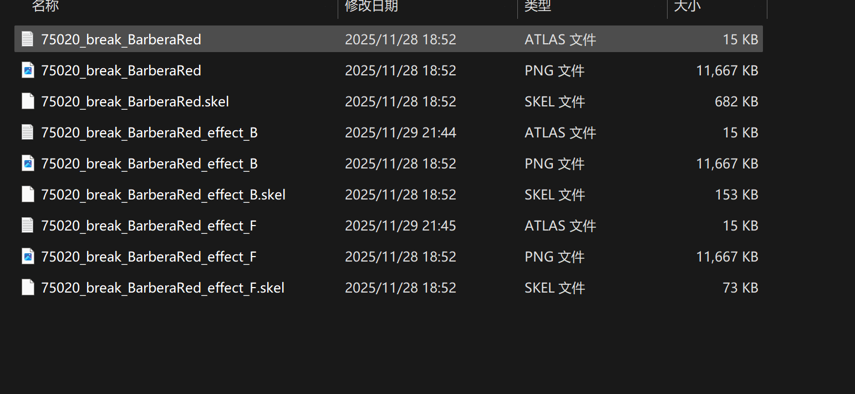This screenshot has height=394, width=855.
Task: Click the 682 KB size cell
Action: click(737, 102)
